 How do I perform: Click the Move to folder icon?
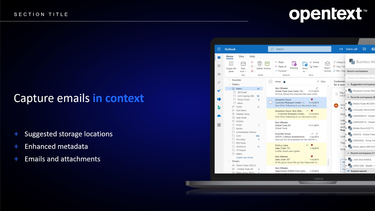tap(305, 64)
